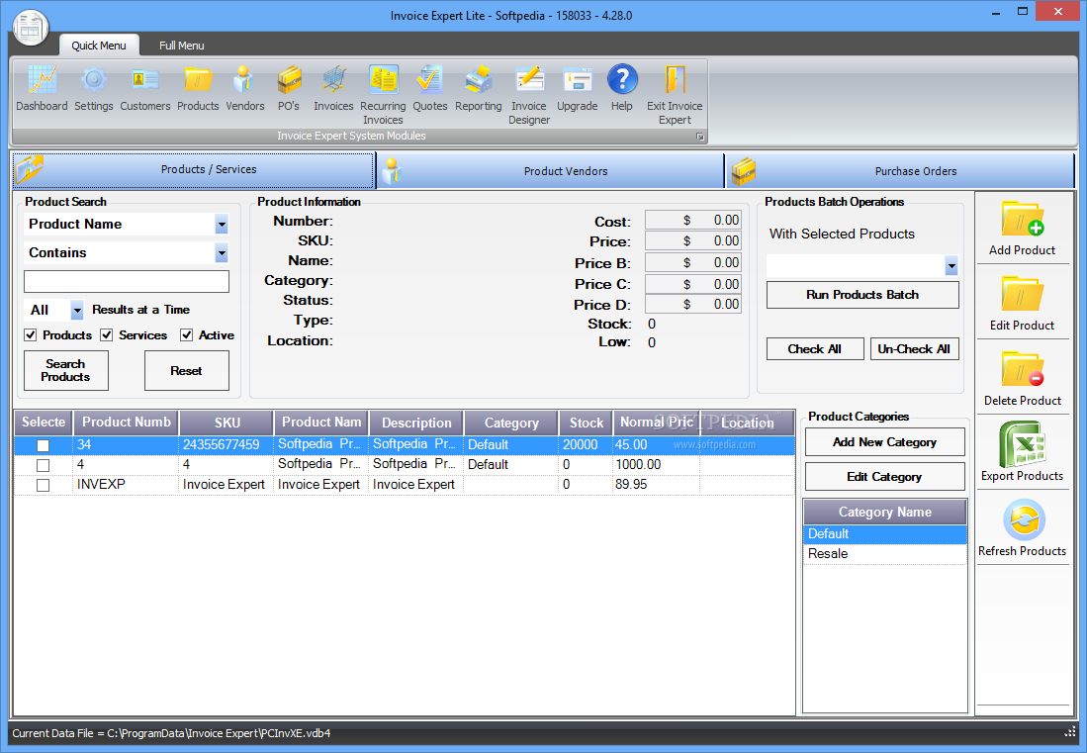Click the Cost value field
Viewport: 1087px width, 753px height.
point(693,220)
